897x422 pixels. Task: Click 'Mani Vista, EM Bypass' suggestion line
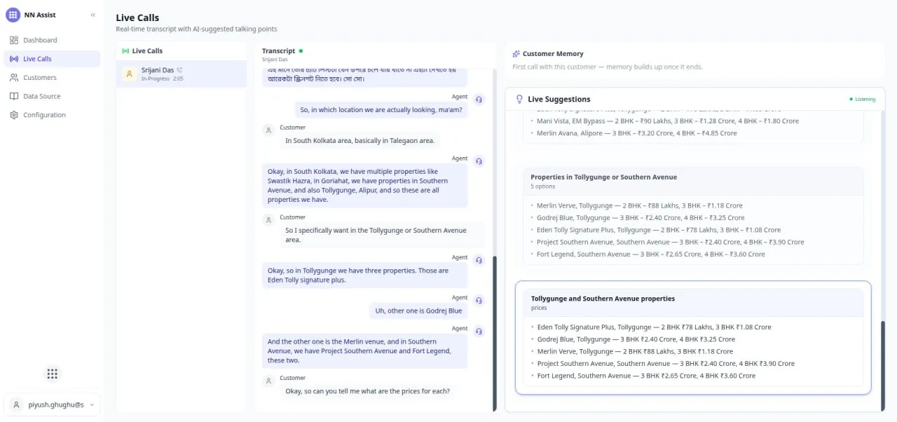tap(668, 121)
